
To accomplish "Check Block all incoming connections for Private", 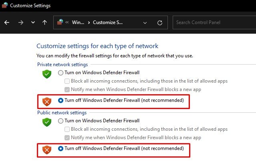I will pos(67,81).
